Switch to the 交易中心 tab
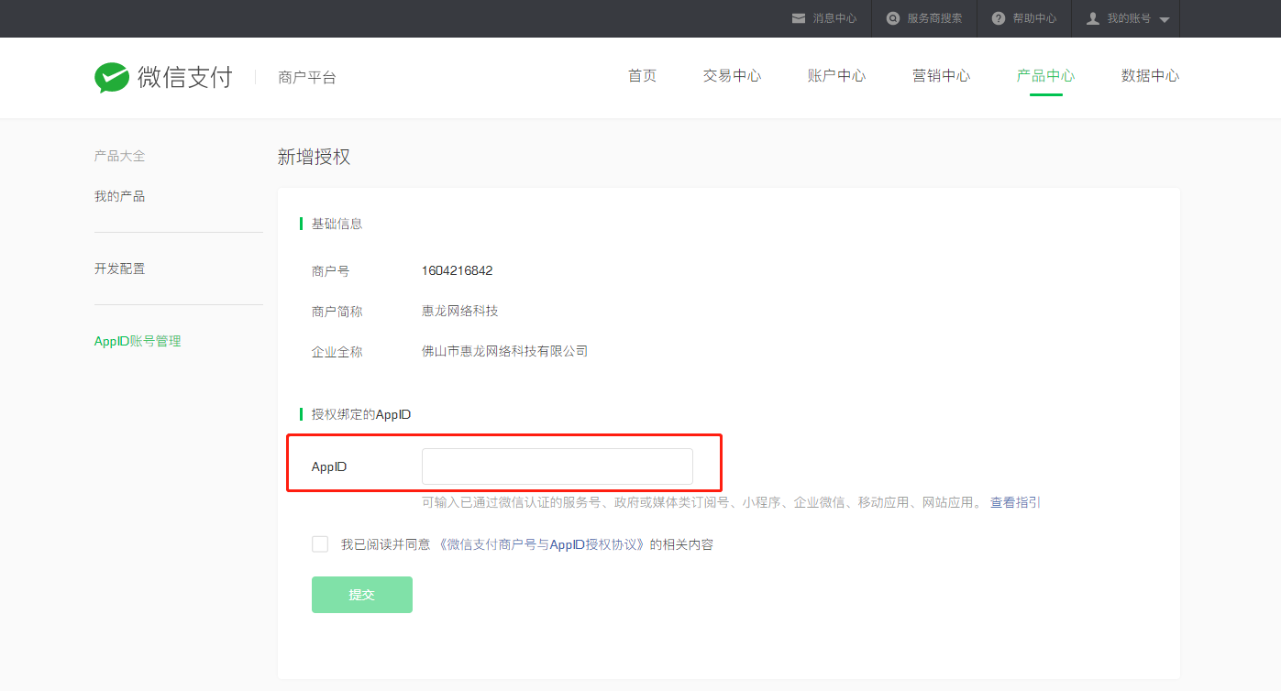 pos(732,76)
